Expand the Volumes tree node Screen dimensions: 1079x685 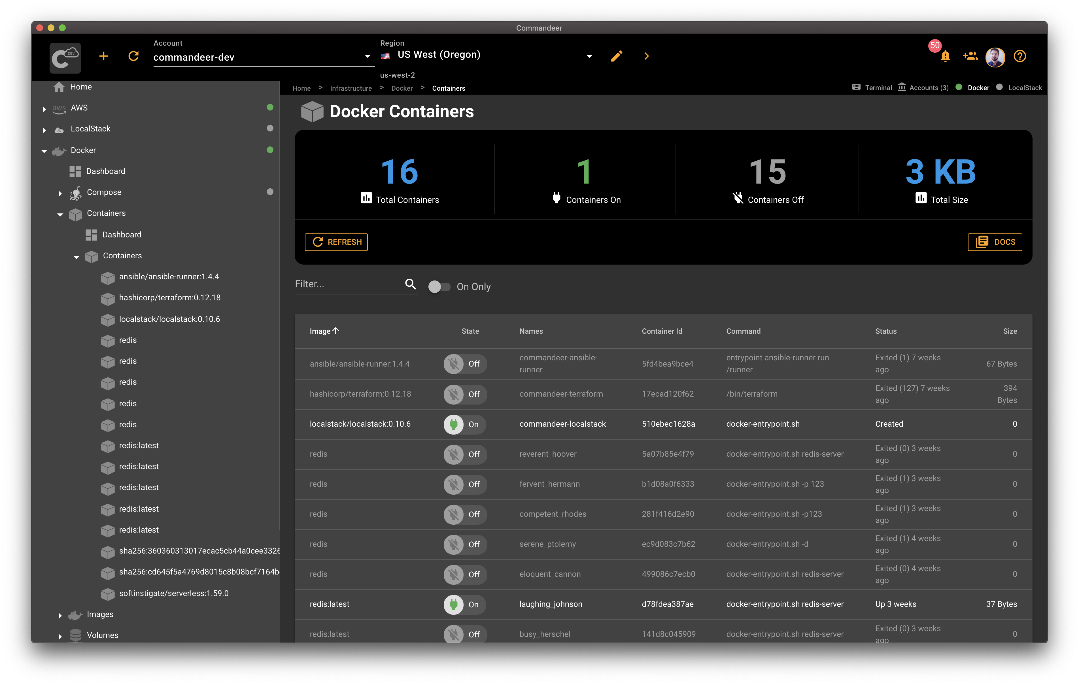coord(60,636)
